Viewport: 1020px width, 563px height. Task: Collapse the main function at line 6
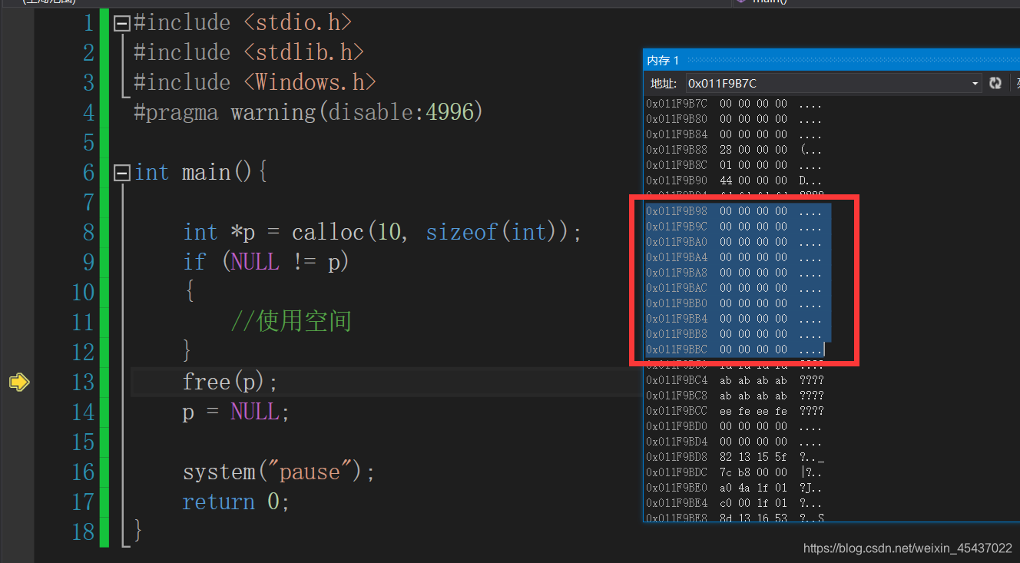[x=121, y=174]
